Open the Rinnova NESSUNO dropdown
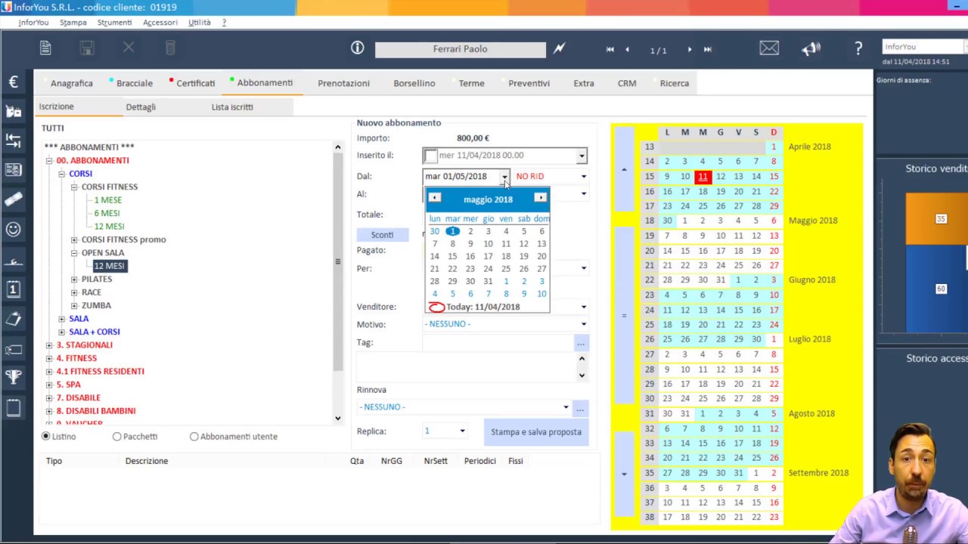This screenshot has height=544, width=968. tap(566, 407)
